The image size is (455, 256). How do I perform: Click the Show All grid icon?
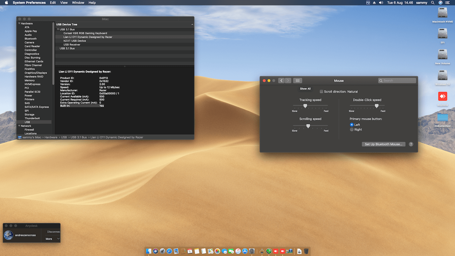(x=297, y=81)
